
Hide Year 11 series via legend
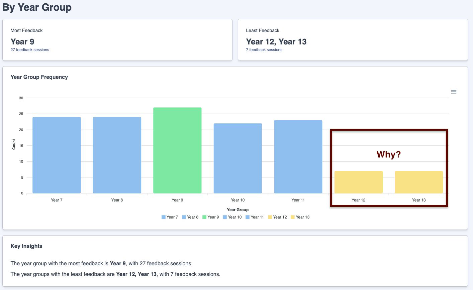tap(255, 217)
